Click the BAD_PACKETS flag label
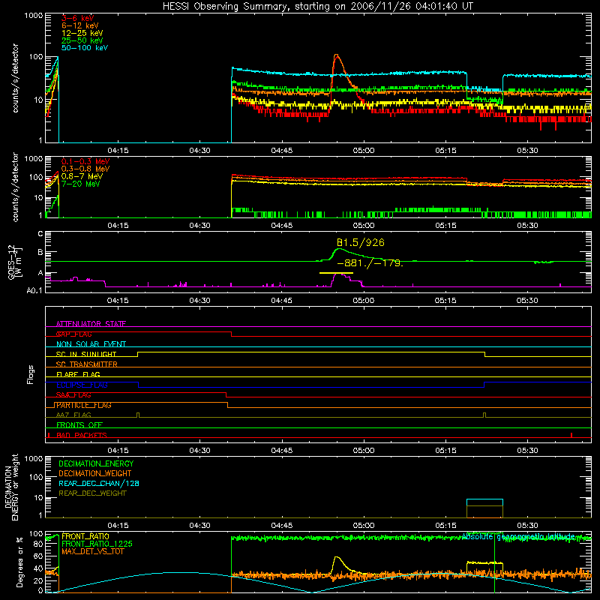Viewport: 600px width, 600px height. coord(82,435)
